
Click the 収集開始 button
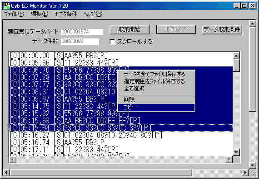(x=129, y=29)
